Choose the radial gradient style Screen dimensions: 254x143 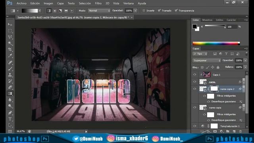55,11
